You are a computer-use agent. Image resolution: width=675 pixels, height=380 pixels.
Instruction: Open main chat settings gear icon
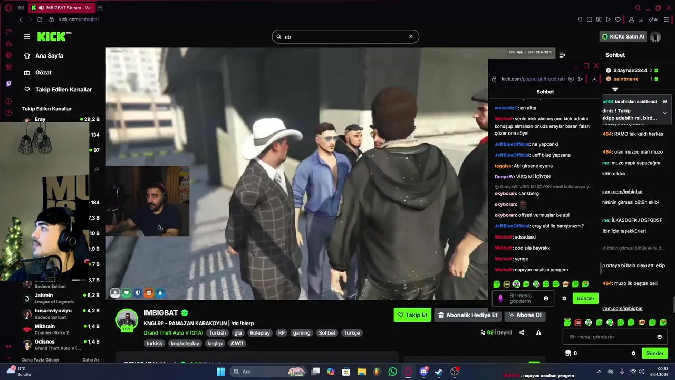click(633, 353)
